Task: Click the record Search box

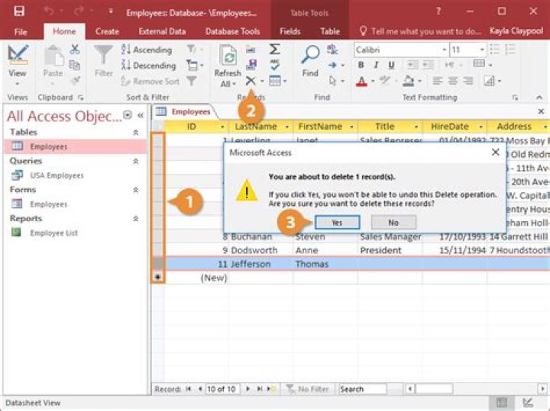Action: point(362,389)
